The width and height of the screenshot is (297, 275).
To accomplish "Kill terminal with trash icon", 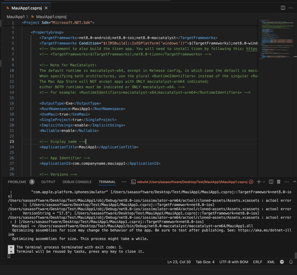I will (279, 182).
